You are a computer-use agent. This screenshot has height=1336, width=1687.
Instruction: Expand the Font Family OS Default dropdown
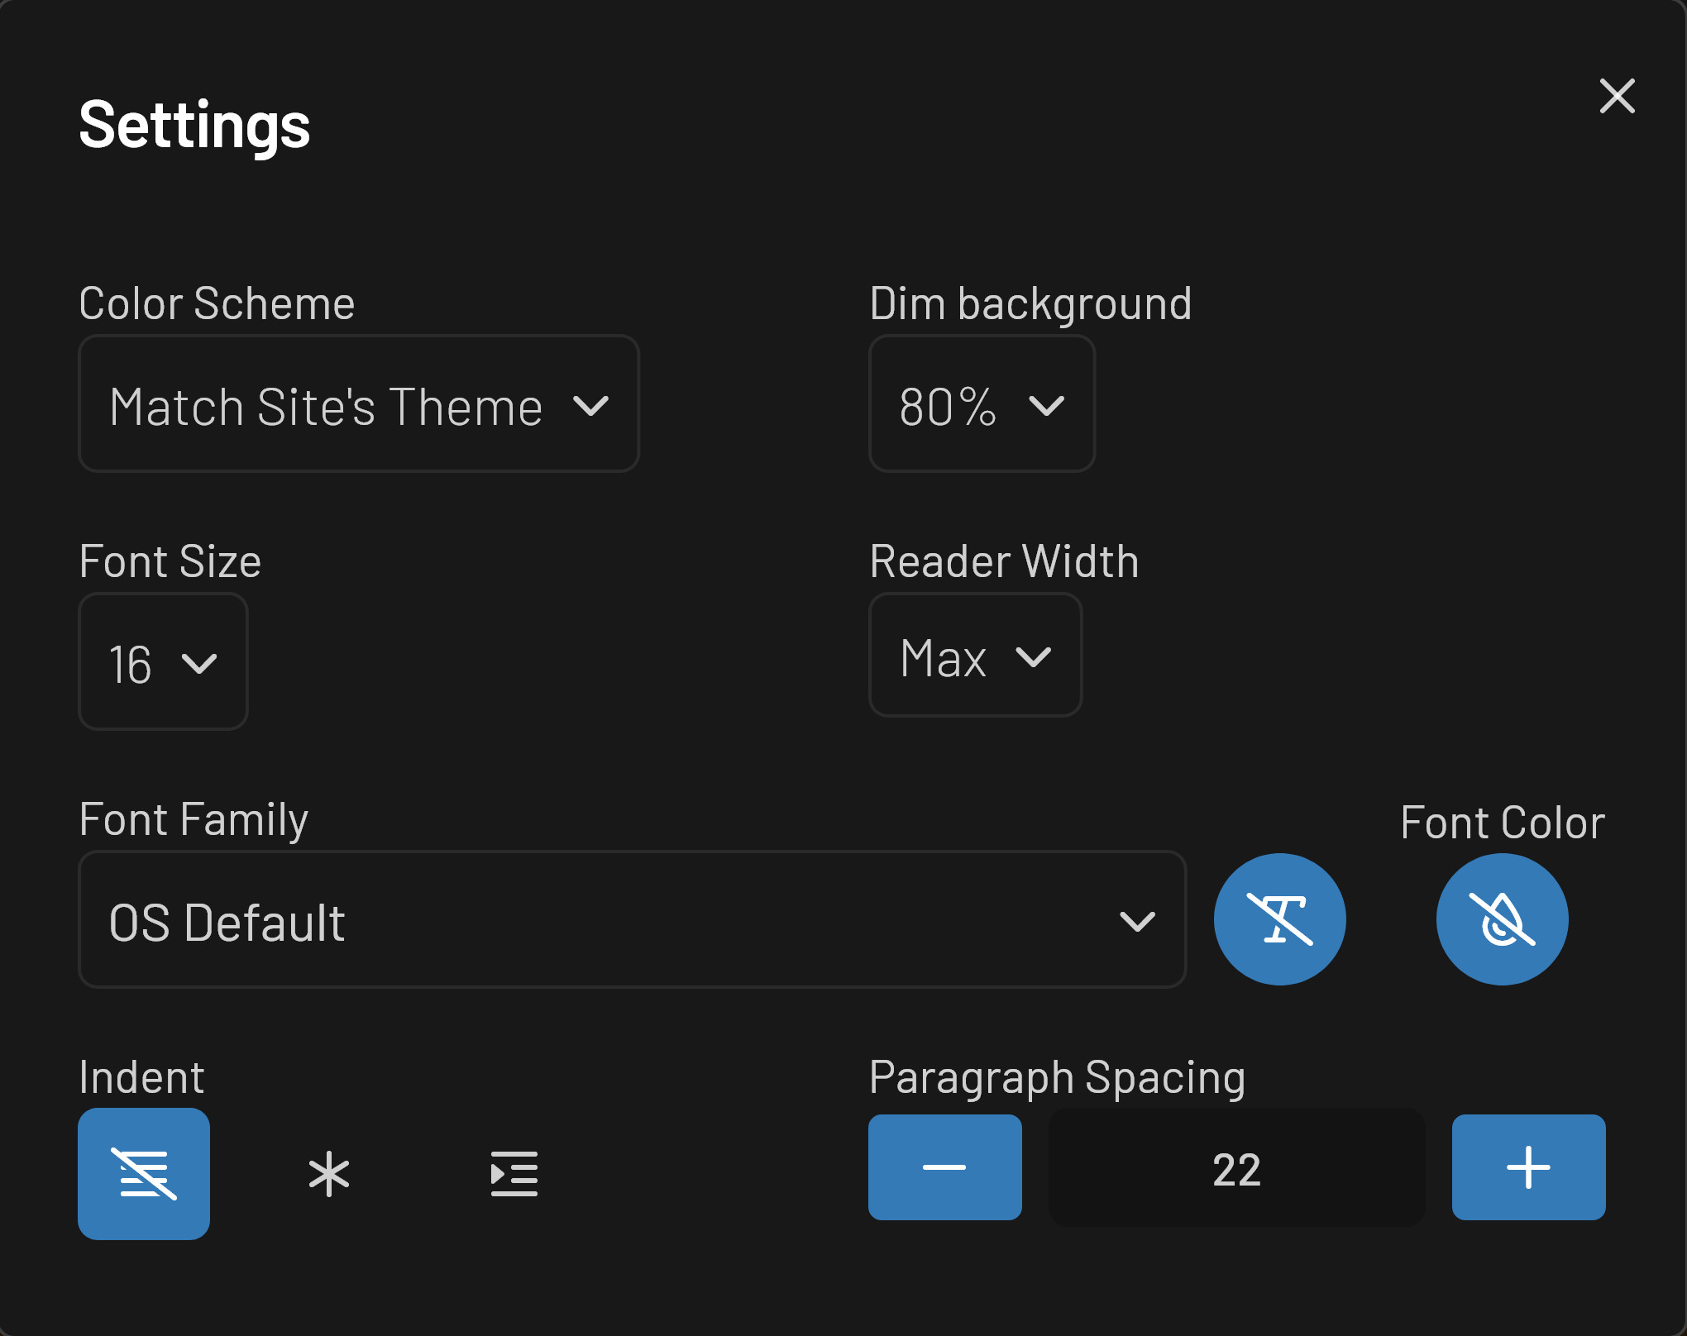pyautogui.click(x=633, y=919)
